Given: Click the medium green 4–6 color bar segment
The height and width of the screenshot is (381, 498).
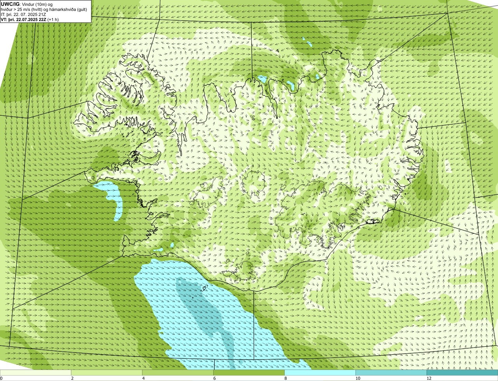Looking at the screenshot, I should tap(178, 373).
